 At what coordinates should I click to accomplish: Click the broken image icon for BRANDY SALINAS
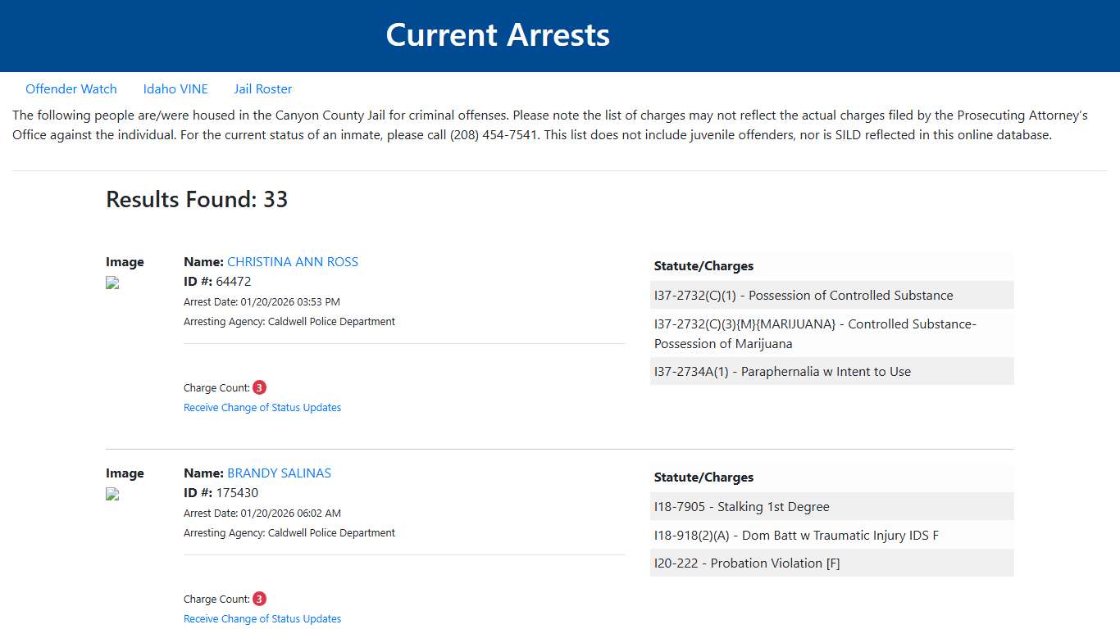tap(112, 494)
